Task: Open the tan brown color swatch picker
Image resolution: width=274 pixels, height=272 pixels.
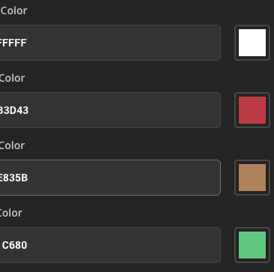Action: pyautogui.click(x=252, y=178)
